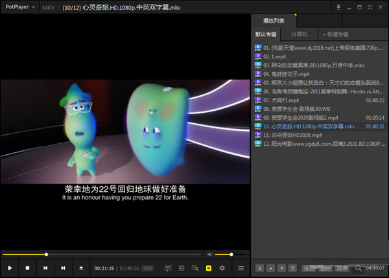This screenshot has height=278, width=389.
Task: Stop video playback
Action: 28,268
